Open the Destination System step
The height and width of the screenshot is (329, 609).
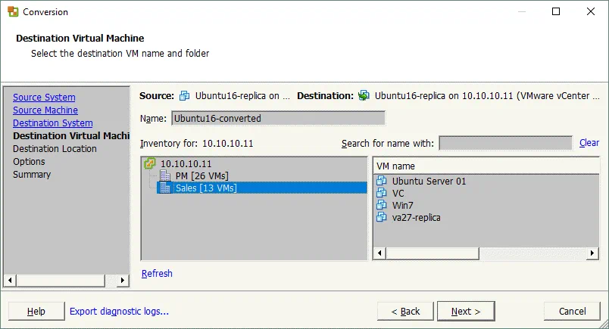[x=52, y=123]
